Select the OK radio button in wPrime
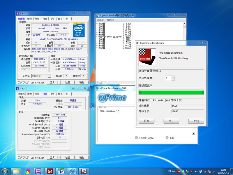233x175 pixels. click(167, 138)
